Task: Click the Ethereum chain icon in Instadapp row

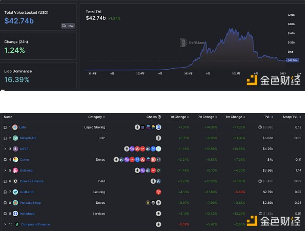Action: coord(158,214)
